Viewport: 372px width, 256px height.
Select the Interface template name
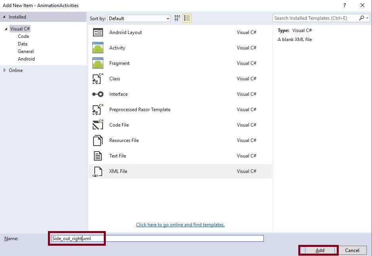pyautogui.click(x=118, y=94)
